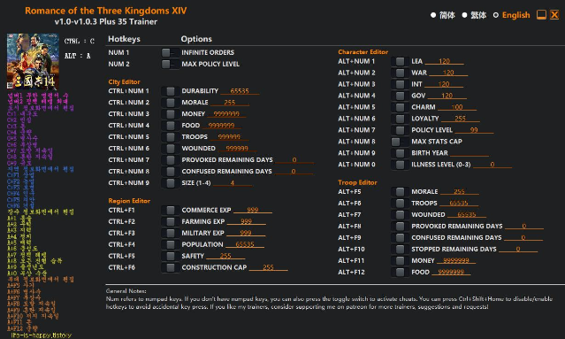Enable the Safety toggle

(170, 256)
